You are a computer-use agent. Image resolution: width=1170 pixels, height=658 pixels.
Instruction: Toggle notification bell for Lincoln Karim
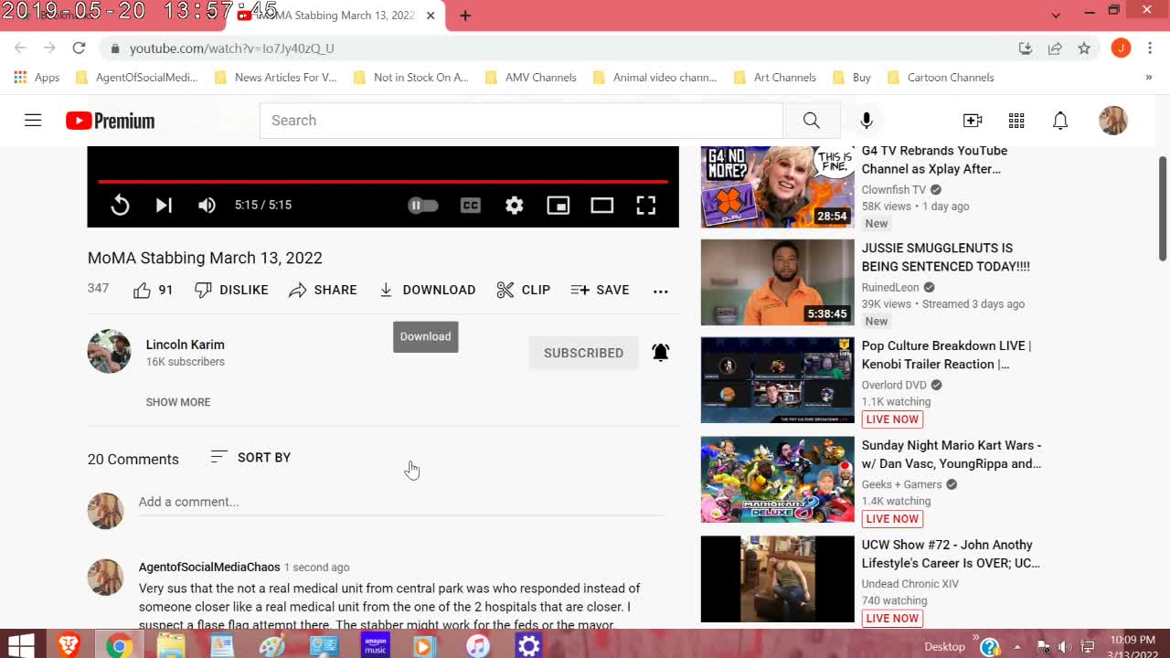click(661, 353)
